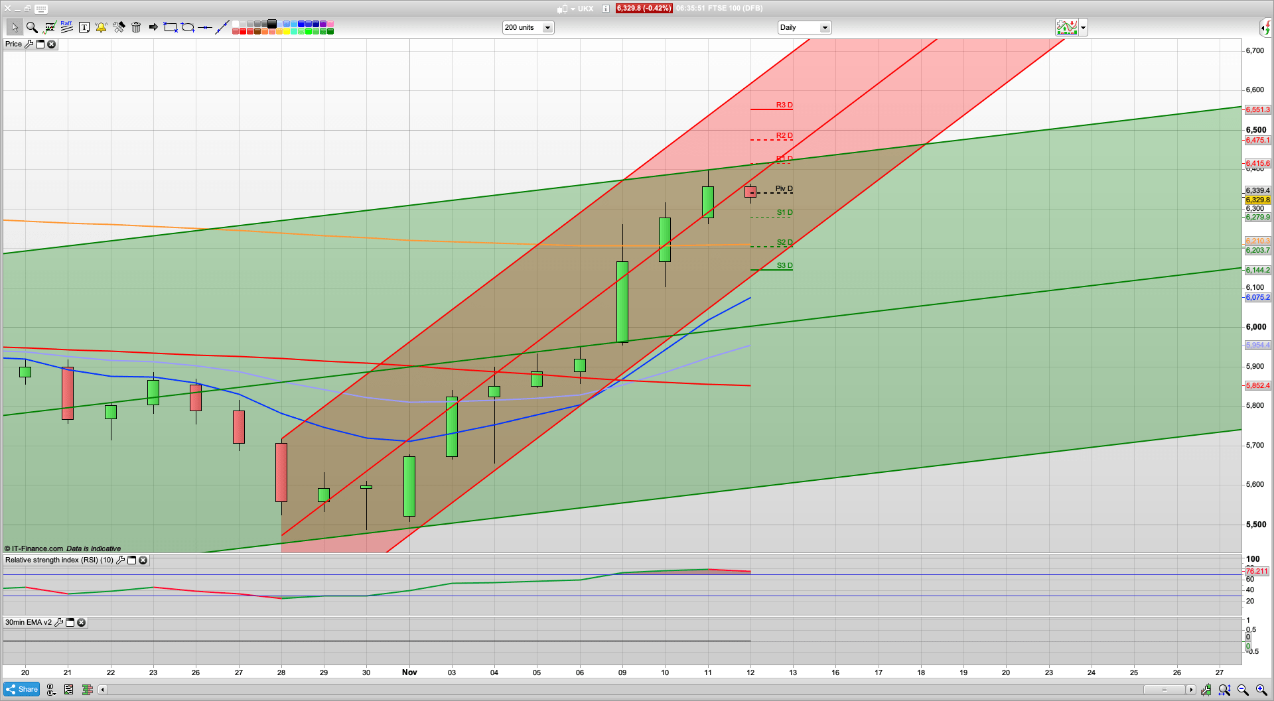
Task: Select the magnifier zoom tool
Action: 31,27
